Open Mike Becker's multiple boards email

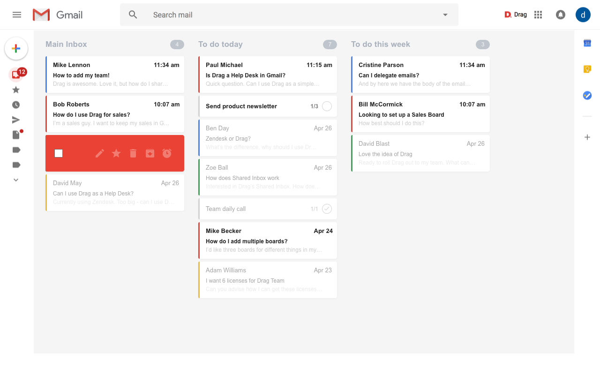click(x=268, y=240)
